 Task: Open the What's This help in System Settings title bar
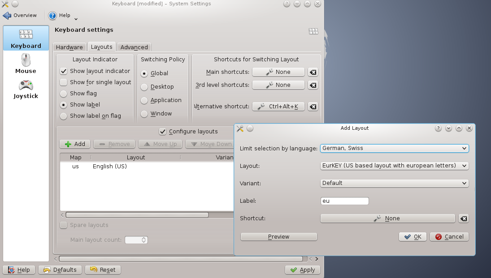point(287,4)
